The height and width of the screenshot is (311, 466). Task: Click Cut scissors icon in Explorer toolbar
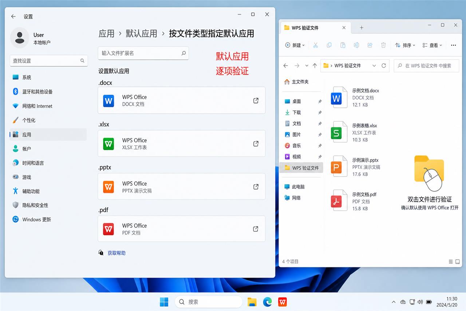(x=316, y=45)
